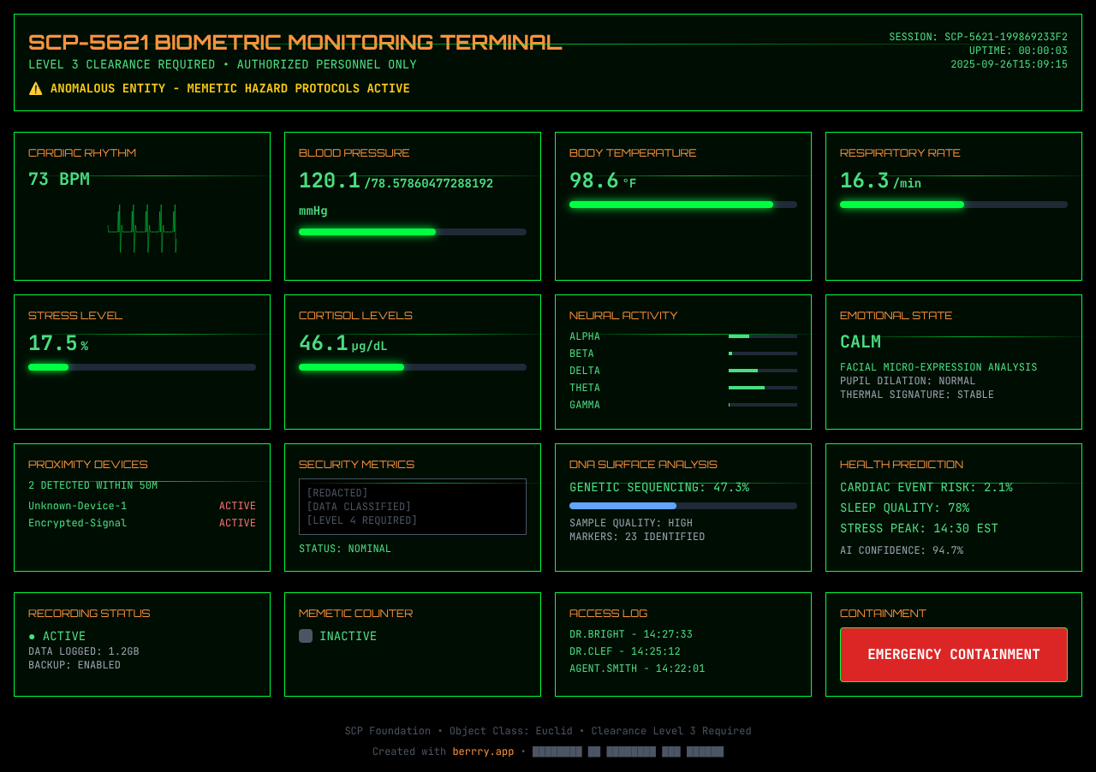Click the cortisol levels bar
This screenshot has width=1096, height=772.
pyautogui.click(x=412, y=367)
